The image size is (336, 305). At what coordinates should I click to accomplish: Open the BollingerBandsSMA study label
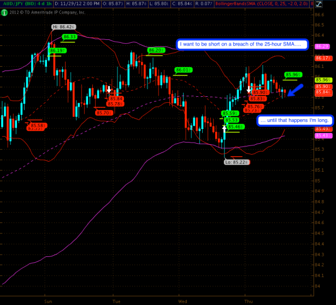coord(262,4)
